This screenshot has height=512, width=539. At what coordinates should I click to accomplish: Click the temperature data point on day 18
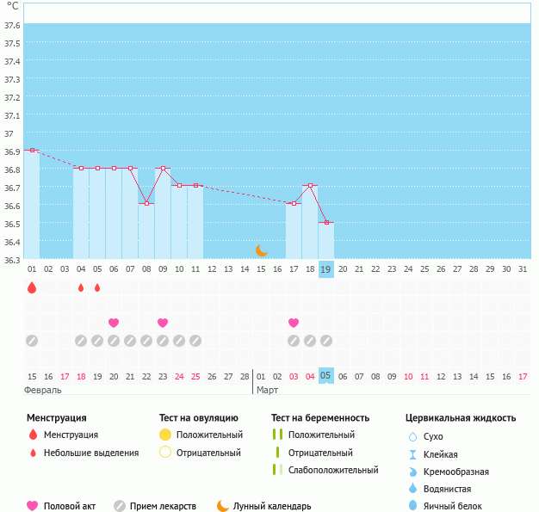(310, 186)
